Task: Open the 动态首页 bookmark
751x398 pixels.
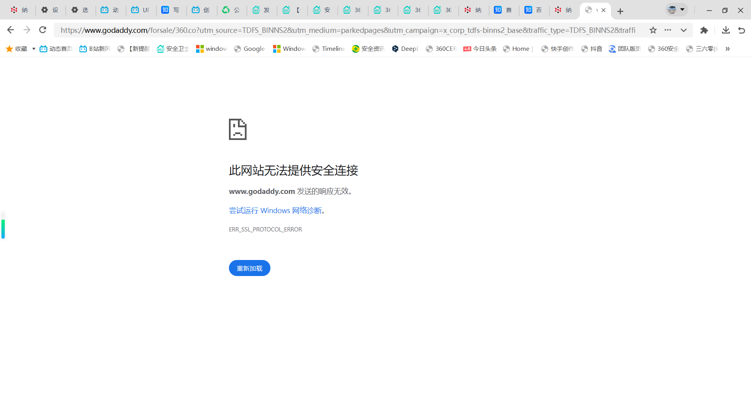Action: (56, 49)
